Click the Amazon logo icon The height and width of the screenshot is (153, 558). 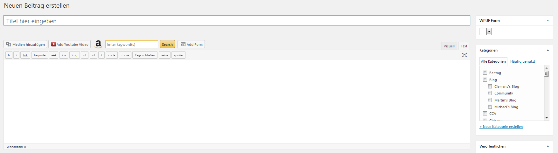pos(98,44)
